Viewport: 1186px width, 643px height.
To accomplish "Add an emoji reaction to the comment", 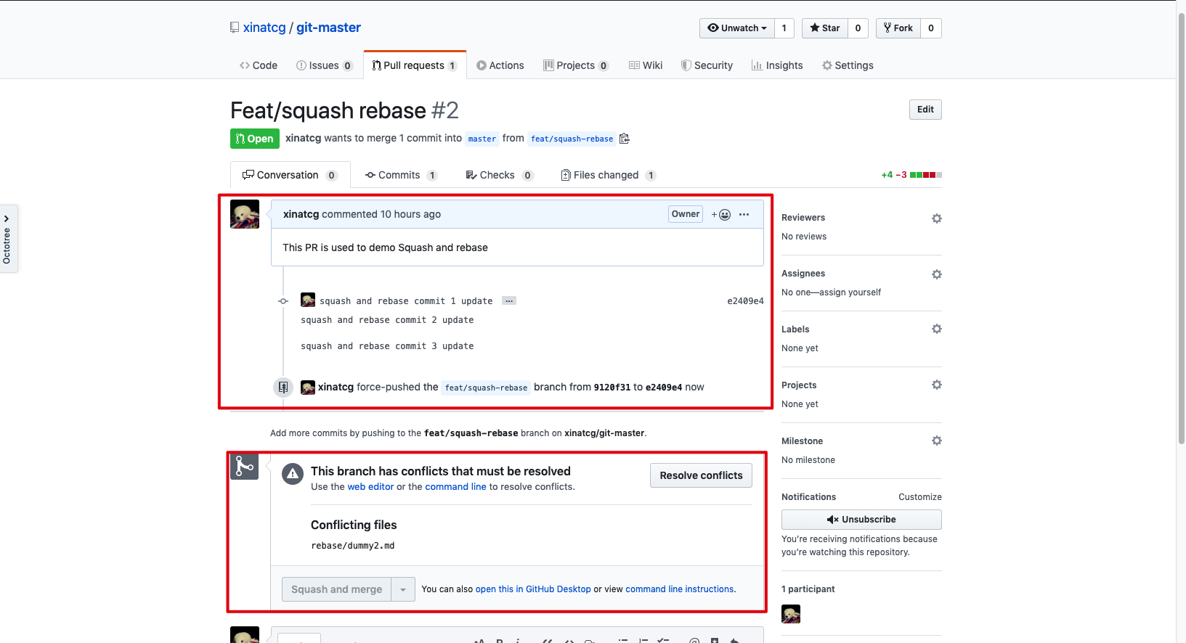I will pos(720,214).
